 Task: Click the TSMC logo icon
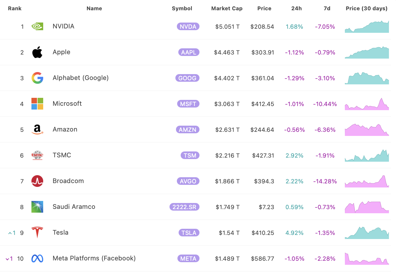pos(37,155)
